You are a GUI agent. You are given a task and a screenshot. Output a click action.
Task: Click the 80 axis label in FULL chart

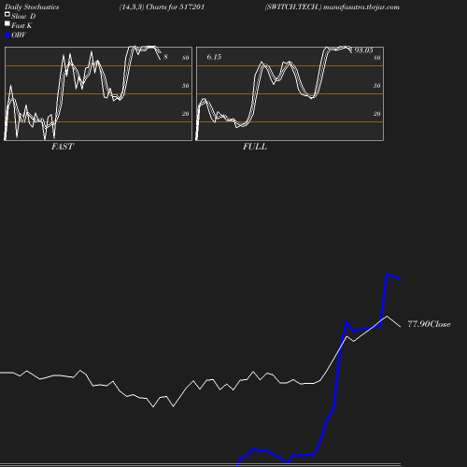click(377, 58)
